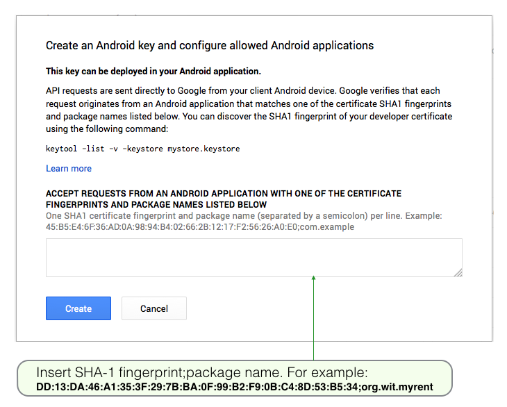
Task: Click the 'ACCEPT REQUESTS FROM AN ANDROID APPLICATION' heading
Action: click(x=224, y=199)
